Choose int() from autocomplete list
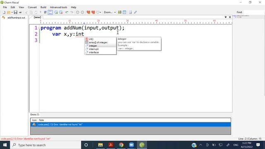Image resolution: width=265 pixels, height=149 pixels. coord(100,39)
